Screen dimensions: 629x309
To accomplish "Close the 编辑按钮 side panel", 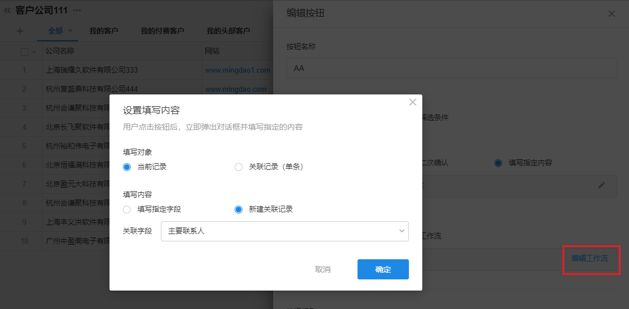I will pos(611,14).
